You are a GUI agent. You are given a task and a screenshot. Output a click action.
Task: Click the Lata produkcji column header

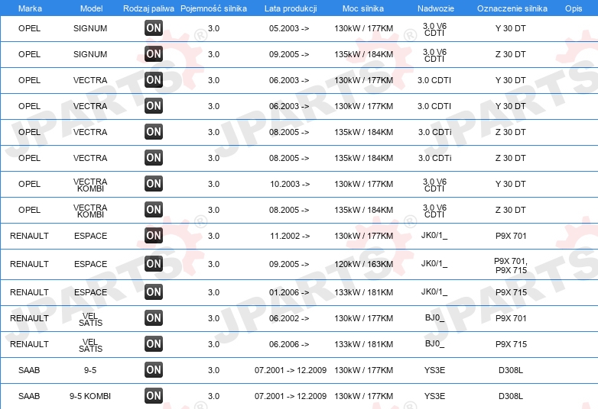(x=291, y=8)
